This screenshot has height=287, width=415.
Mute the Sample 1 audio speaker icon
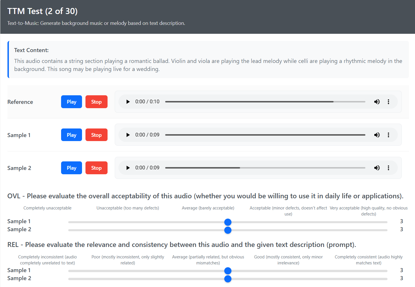coord(377,135)
